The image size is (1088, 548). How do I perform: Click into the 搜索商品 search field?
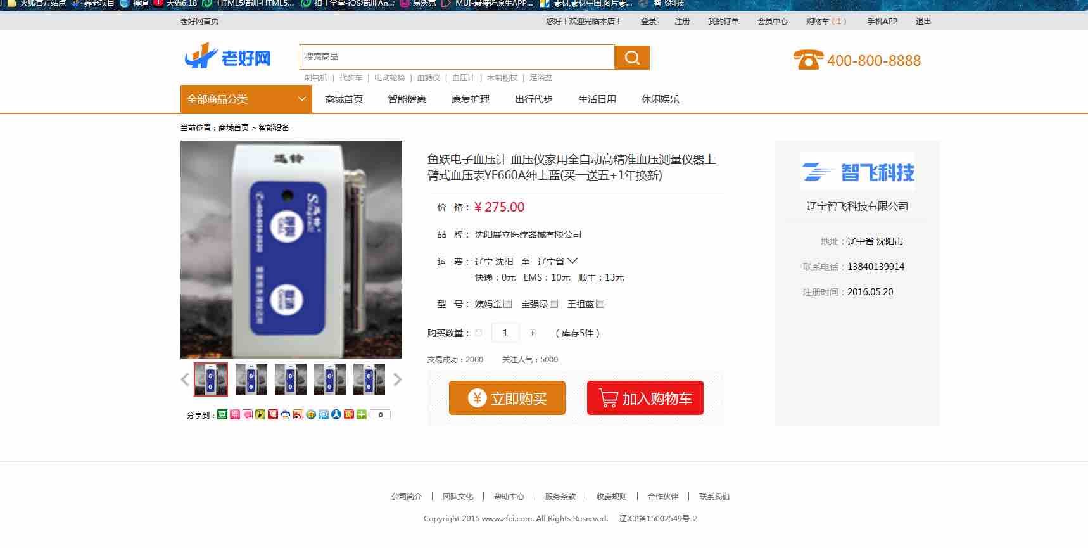456,57
